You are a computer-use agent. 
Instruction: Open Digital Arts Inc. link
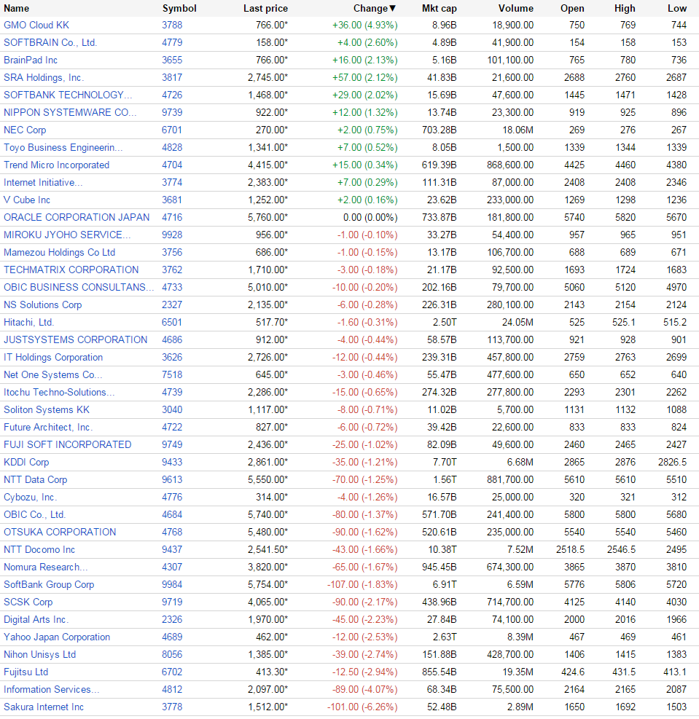click(x=36, y=619)
